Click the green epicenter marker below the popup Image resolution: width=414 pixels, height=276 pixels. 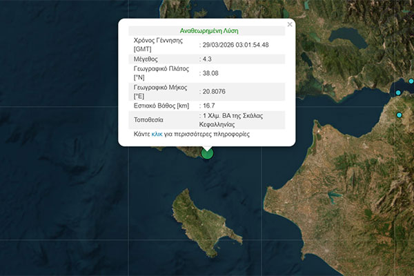[207, 152]
